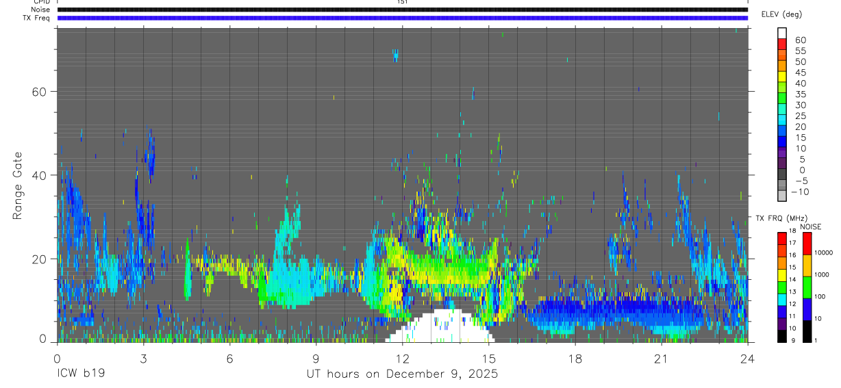The image size is (841, 388).
Task: Click the orange ELEV swatch between 45 and 50
Action: click(x=782, y=67)
